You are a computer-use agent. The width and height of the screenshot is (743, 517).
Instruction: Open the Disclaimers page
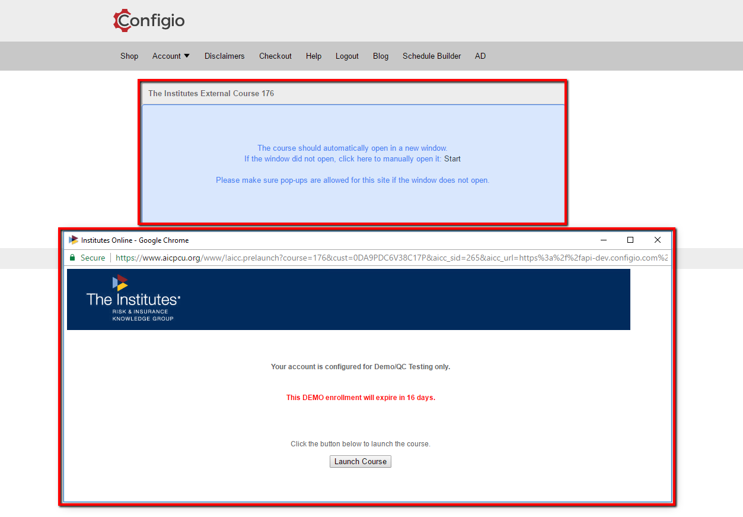(x=224, y=56)
